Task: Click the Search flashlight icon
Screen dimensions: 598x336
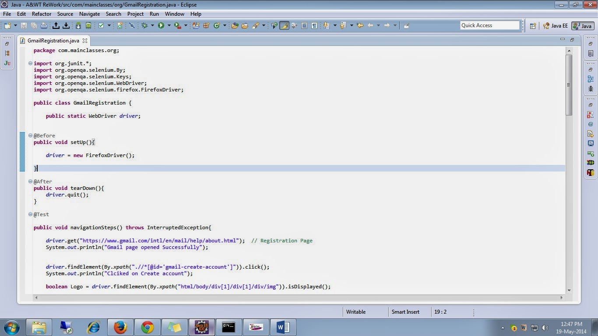Action: coord(256,26)
